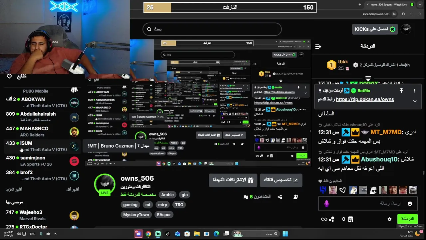Click the MT_M7MD username in chat

click(x=386, y=132)
